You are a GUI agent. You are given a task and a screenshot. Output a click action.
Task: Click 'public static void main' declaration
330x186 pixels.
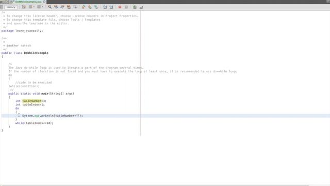[x=41, y=94]
